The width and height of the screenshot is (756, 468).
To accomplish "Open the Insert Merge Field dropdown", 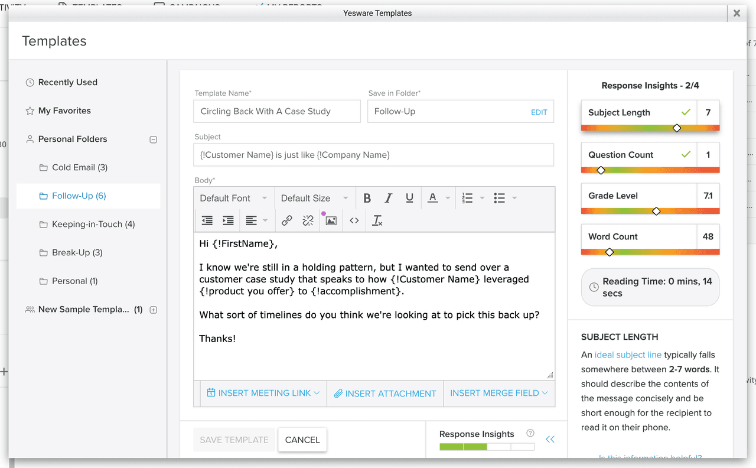I will pos(499,393).
